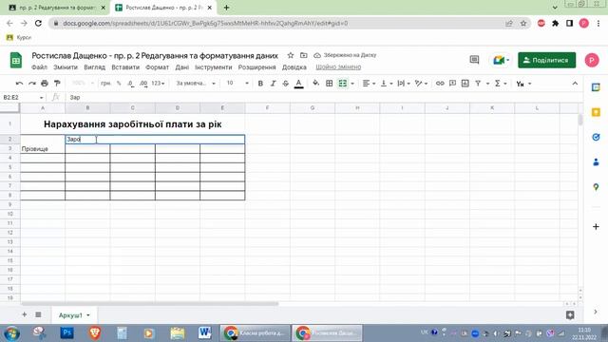Image resolution: width=608 pixels, height=342 pixels.
Task: Open the Файл menu
Action: tap(39, 67)
